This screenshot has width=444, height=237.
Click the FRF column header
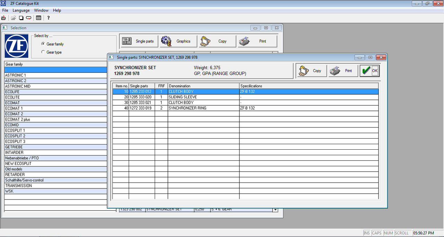coord(161,86)
